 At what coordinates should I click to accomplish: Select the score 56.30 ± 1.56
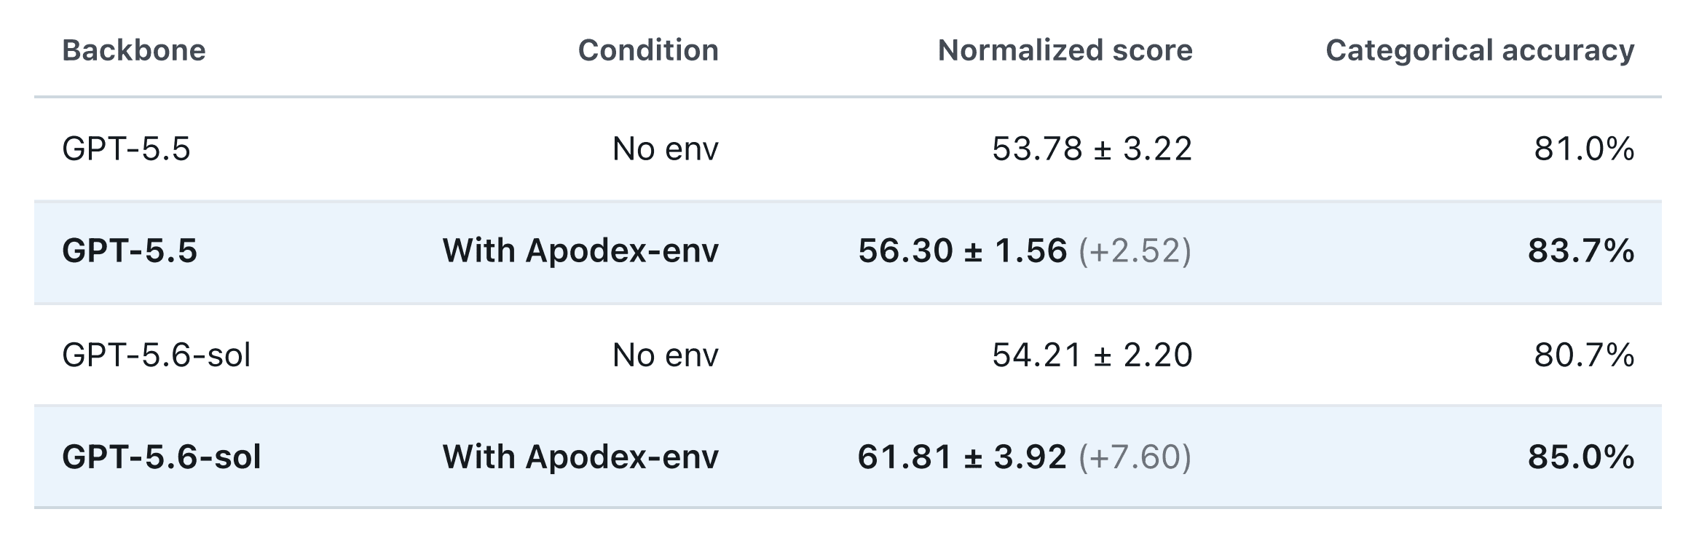pyautogui.click(x=962, y=251)
